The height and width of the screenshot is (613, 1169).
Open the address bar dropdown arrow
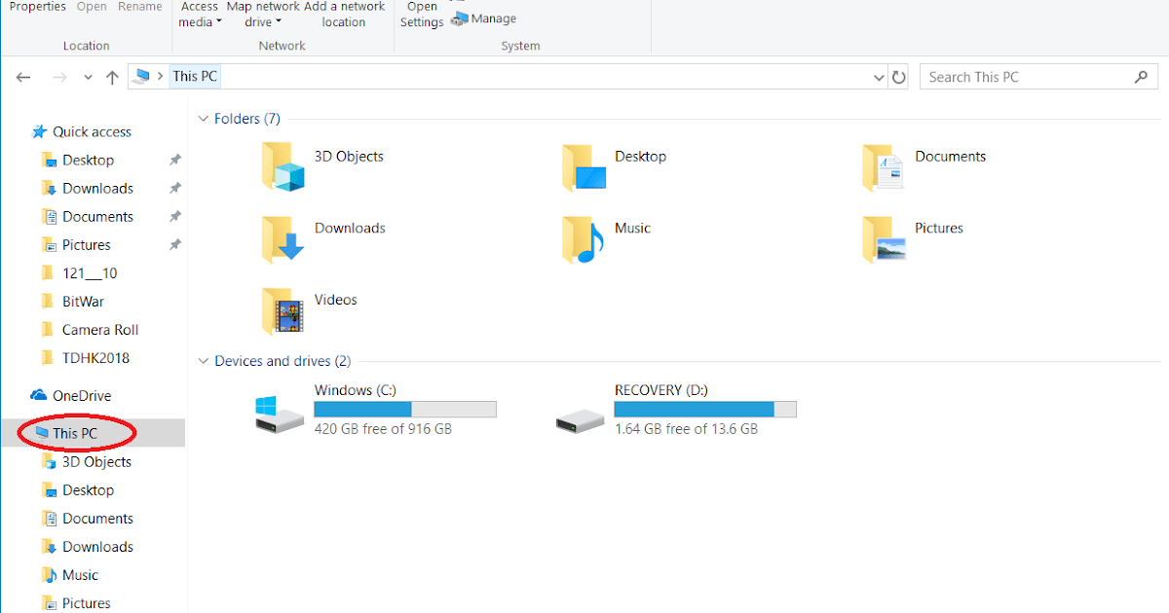point(879,76)
